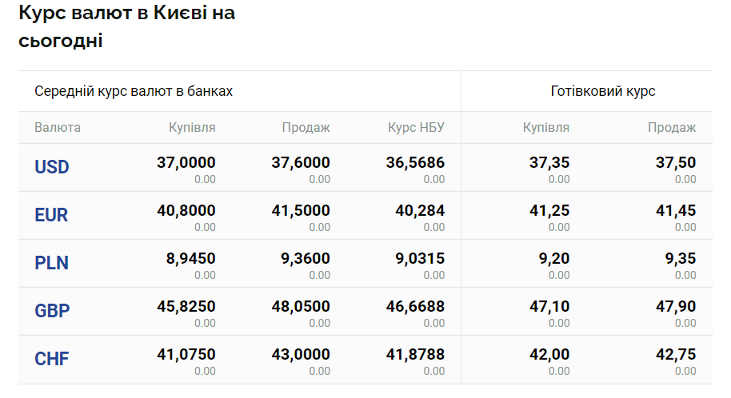This screenshot has height=398, width=731.
Task: Click GBP cash buy rate 47,10
Action: coord(549,307)
